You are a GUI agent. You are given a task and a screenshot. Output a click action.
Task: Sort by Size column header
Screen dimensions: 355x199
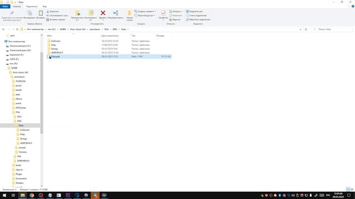[160, 35]
